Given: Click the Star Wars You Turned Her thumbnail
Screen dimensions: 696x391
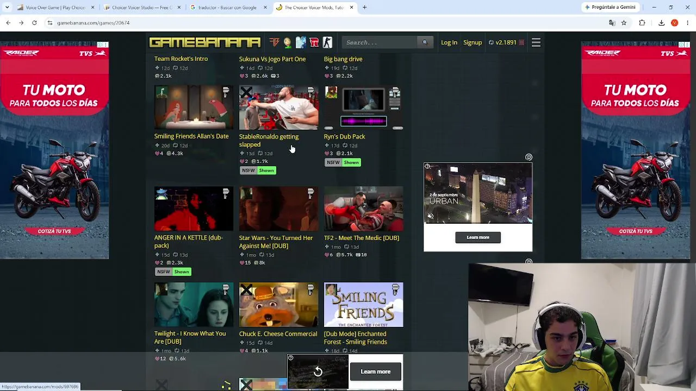Looking at the screenshot, I should pos(279,209).
